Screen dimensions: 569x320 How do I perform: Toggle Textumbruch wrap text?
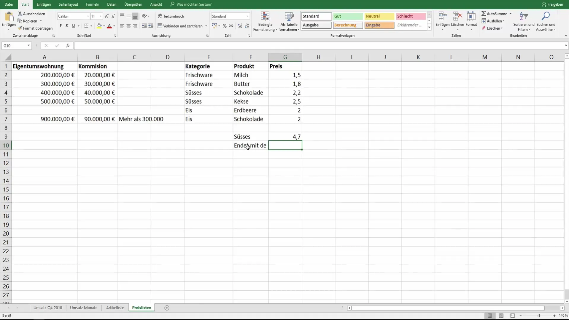(x=171, y=16)
